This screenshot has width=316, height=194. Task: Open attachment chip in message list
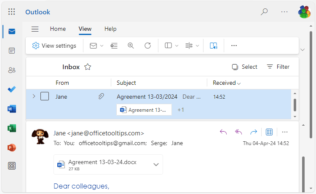[x=144, y=110]
